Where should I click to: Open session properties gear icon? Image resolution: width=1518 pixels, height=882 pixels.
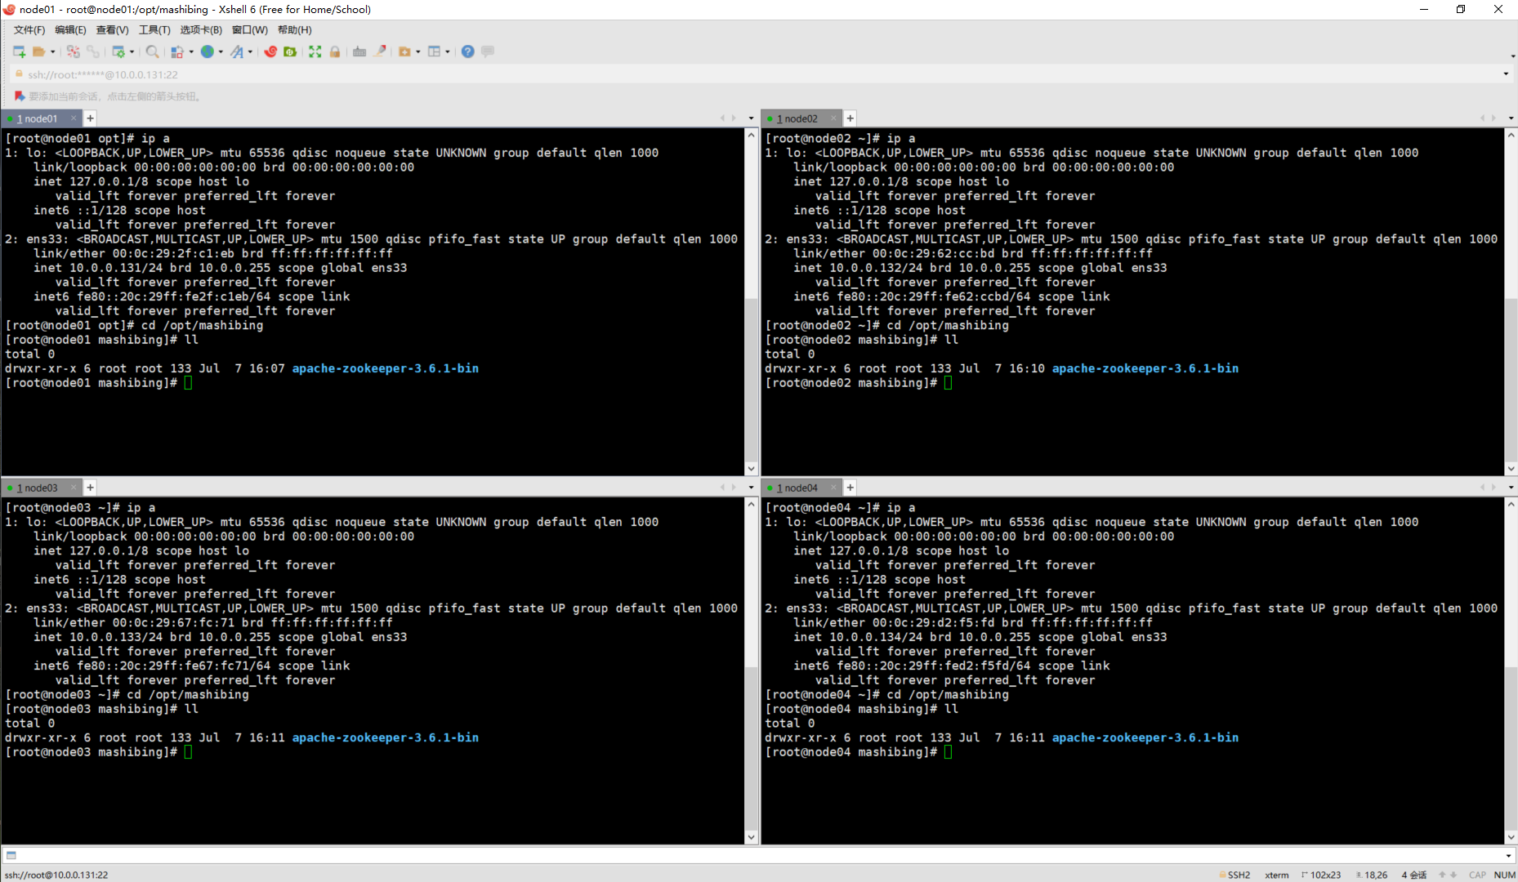click(x=118, y=51)
